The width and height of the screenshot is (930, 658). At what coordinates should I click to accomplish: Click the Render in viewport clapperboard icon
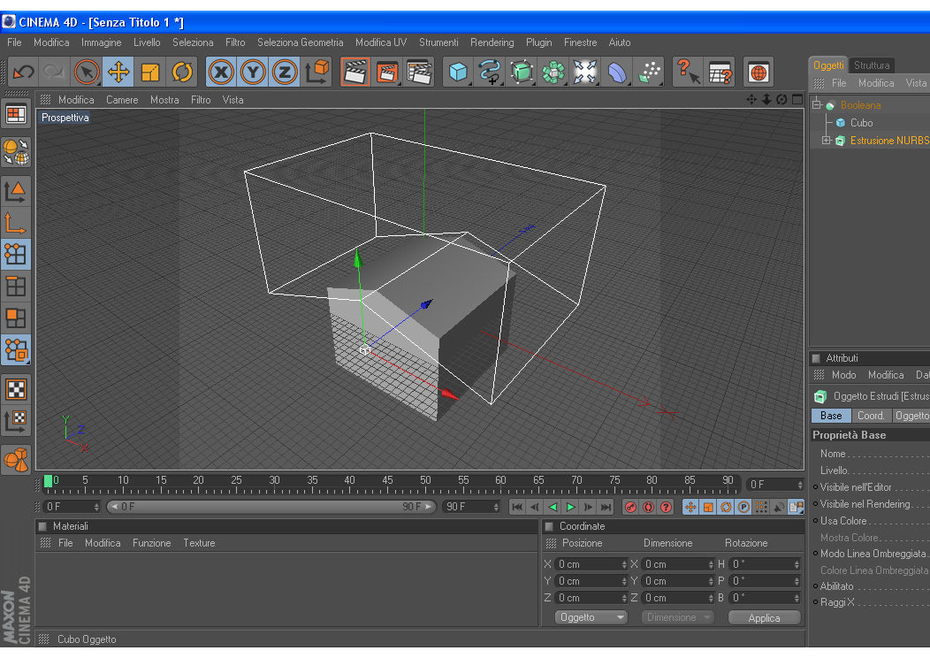pos(354,72)
